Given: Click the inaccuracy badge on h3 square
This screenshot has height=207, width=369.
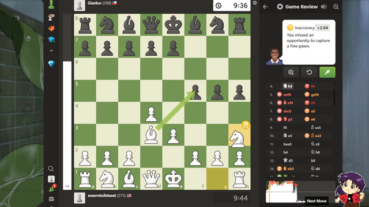Looking at the screenshot, I should pos(246,125).
